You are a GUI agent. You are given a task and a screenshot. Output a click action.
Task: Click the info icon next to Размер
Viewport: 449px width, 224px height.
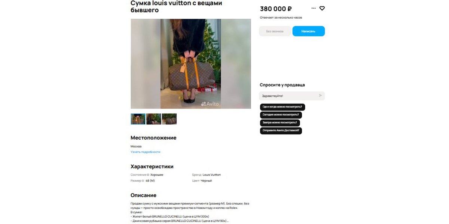pos(143,181)
